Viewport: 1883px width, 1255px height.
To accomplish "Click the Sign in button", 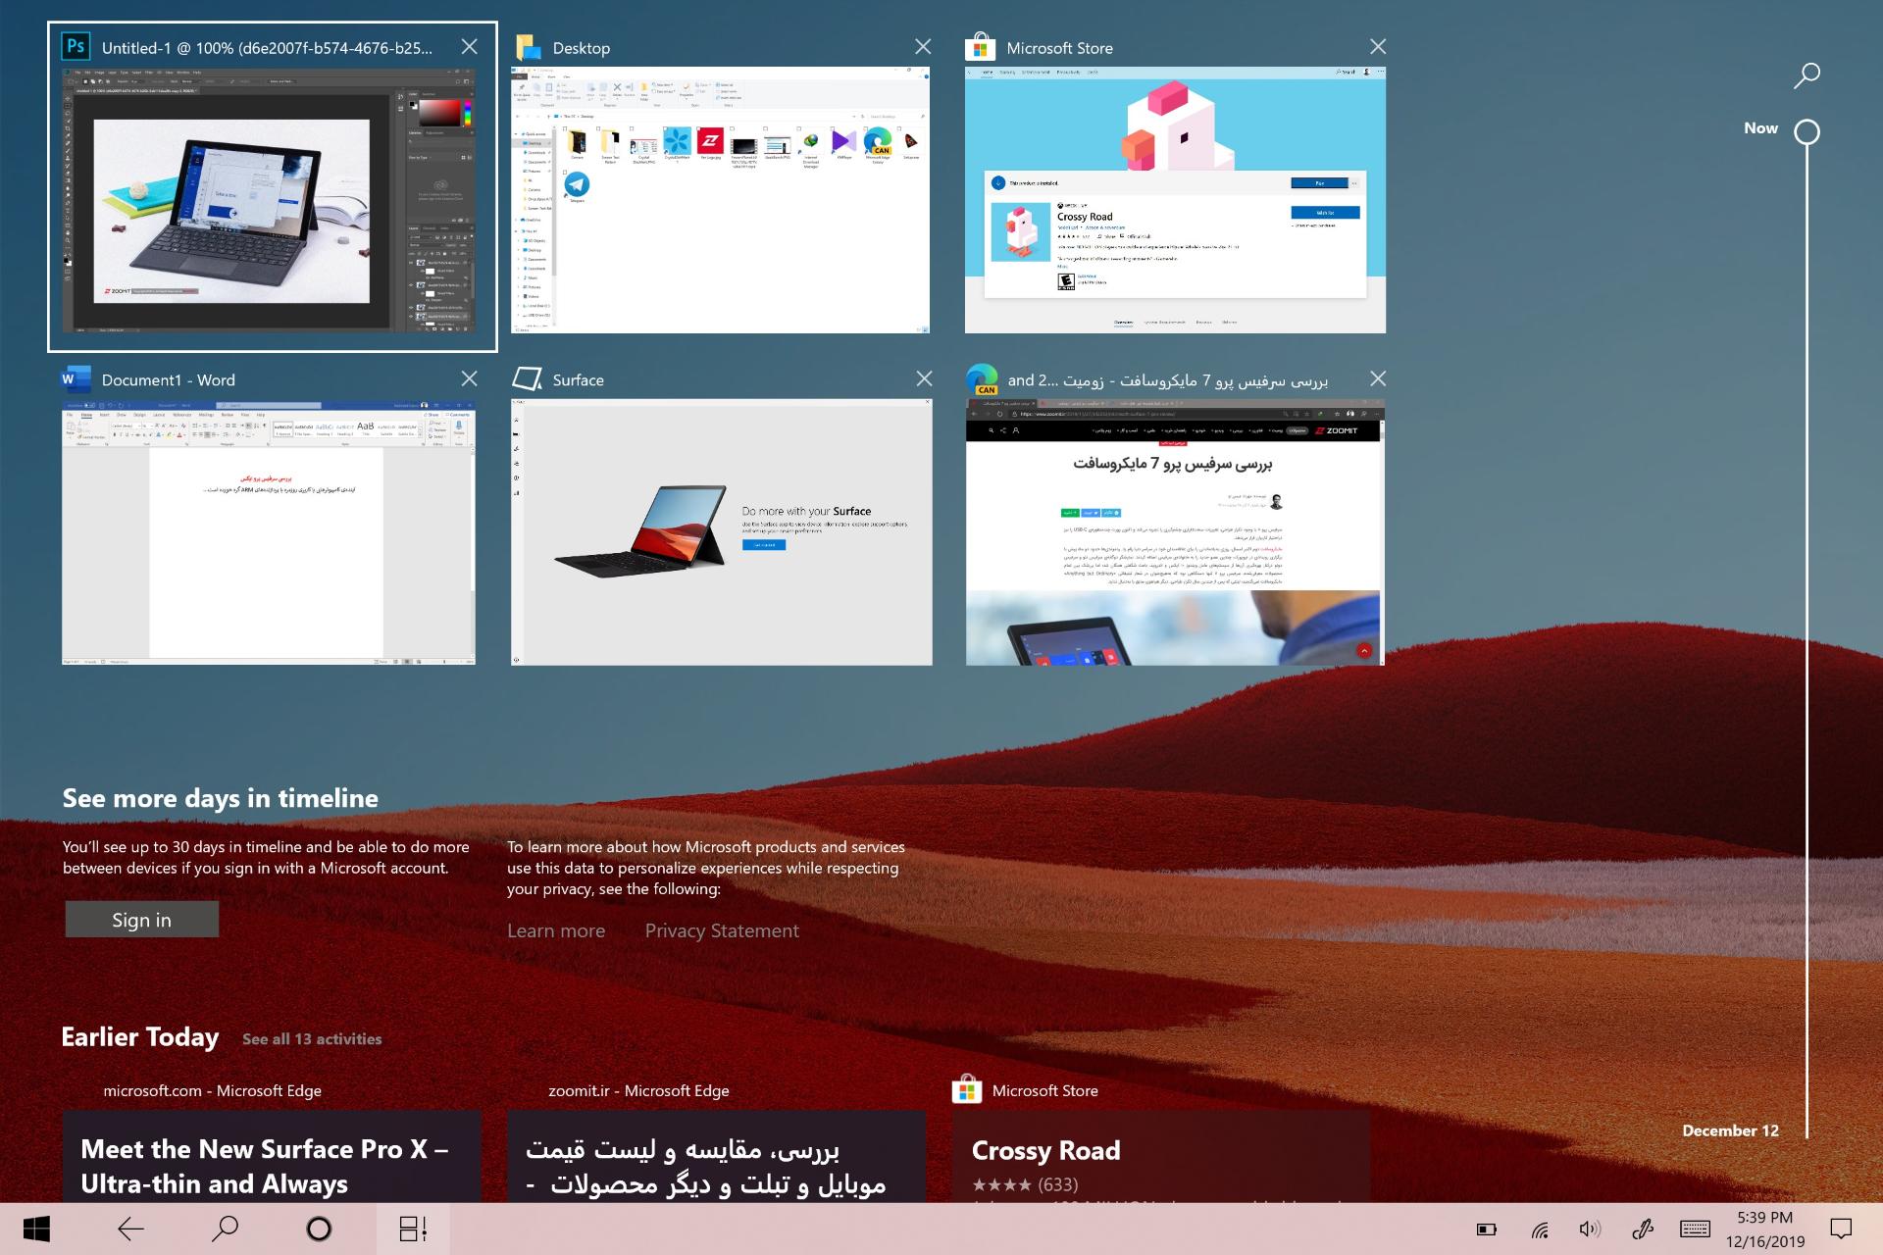I will pyautogui.click(x=142, y=920).
